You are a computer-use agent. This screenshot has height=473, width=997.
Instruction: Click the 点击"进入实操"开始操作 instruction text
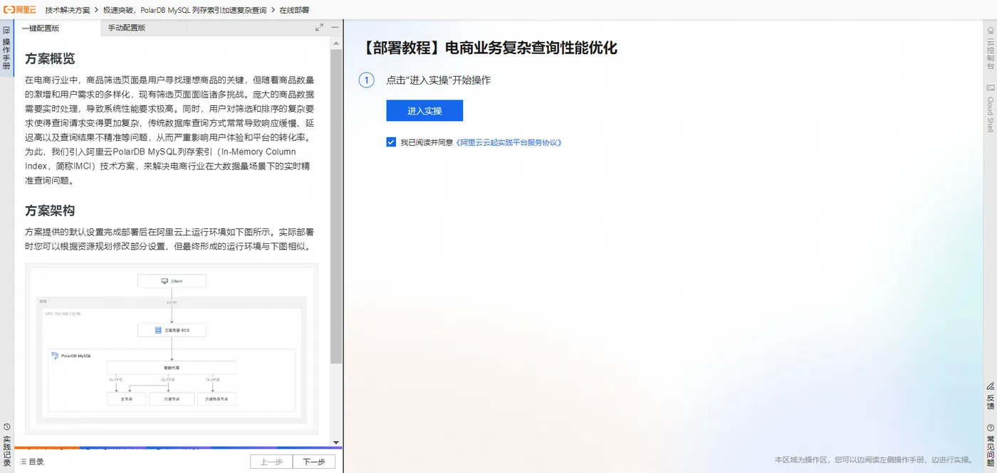coord(439,80)
